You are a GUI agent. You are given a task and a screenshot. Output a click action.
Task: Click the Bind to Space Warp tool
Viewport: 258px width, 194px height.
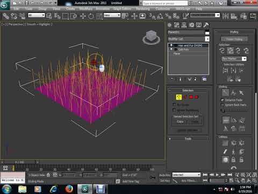point(22,16)
